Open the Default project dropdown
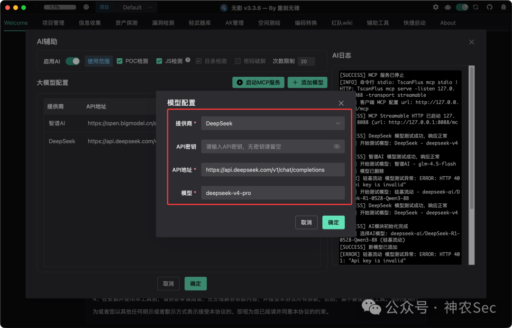This screenshot has height=328, width=512. coord(137,7)
